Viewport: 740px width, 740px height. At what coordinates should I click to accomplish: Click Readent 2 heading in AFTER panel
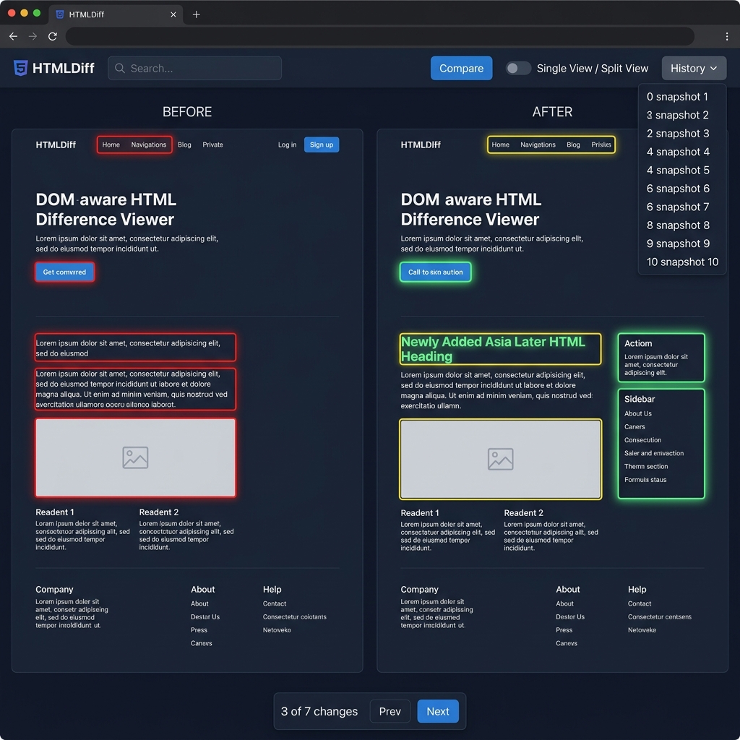[x=523, y=513]
